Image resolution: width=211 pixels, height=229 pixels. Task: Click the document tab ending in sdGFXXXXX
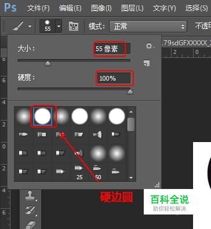185,43
